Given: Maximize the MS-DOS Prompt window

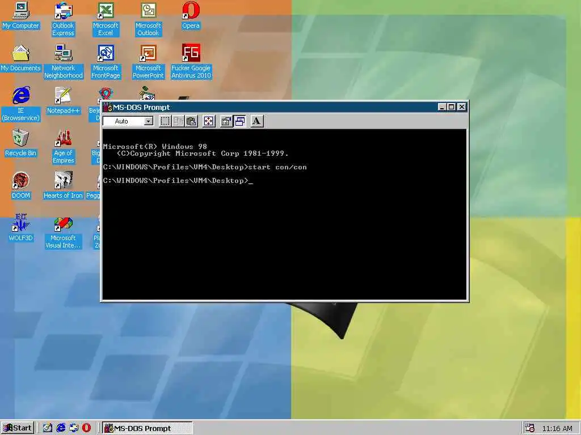Looking at the screenshot, I should (x=451, y=107).
